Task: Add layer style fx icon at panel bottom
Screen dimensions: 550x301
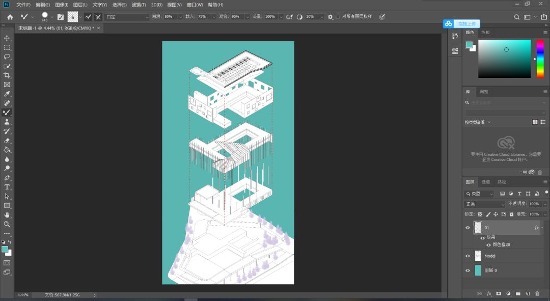Action: [x=489, y=294]
